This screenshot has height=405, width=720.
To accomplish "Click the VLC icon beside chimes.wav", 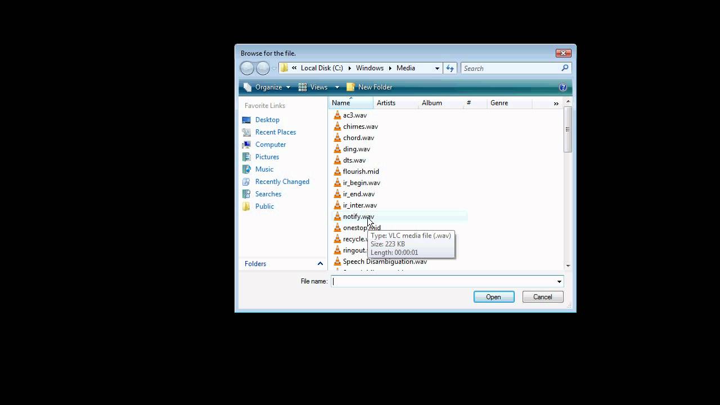I will [337, 127].
